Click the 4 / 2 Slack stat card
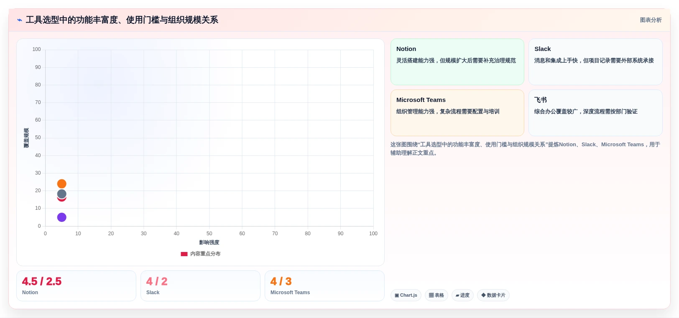Viewport: 679px width, 318px height. point(200,286)
